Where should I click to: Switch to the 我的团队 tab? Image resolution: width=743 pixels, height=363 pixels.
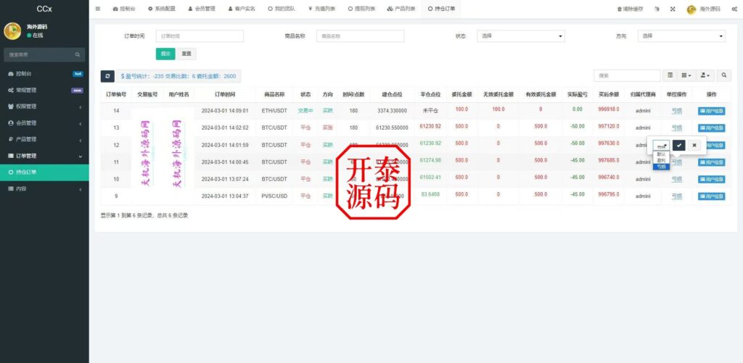click(282, 9)
